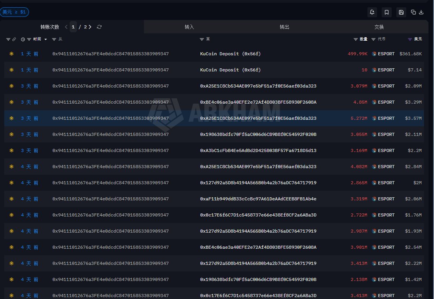This screenshot has width=434, height=299.
Task: Open 0xA3bC1cFbB4Ee address in the 3.169M row
Action: (258, 150)
